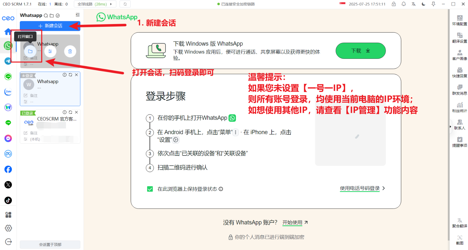Open the gear settings icon in sidebar

tap(8, 228)
